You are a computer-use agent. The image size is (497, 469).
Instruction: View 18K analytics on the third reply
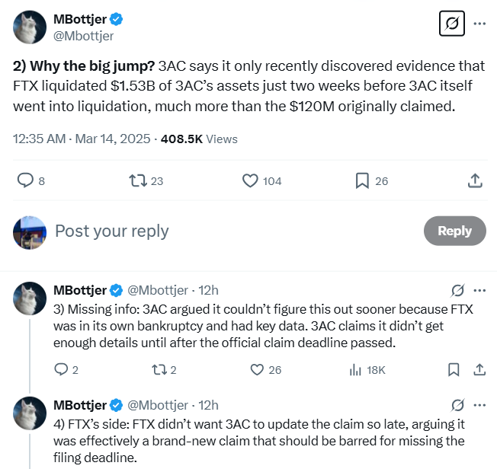355,369
